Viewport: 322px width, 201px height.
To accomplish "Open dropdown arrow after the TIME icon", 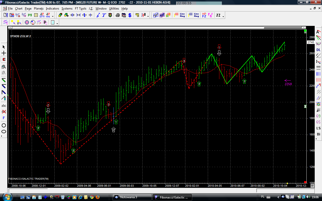I will (53, 16).
